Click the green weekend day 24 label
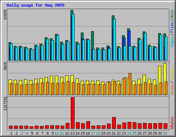The image size is (176, 137). [x=129, y=133]
